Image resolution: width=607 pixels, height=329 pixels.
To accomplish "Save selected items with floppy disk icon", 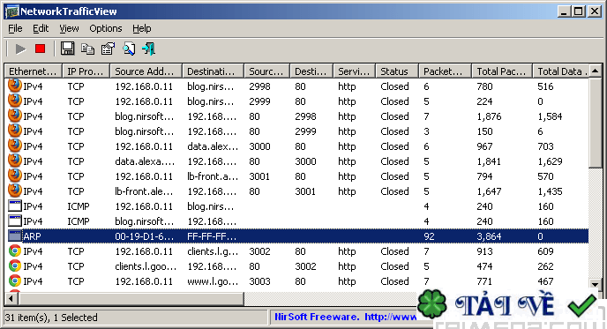I will [x=67, y=49].
